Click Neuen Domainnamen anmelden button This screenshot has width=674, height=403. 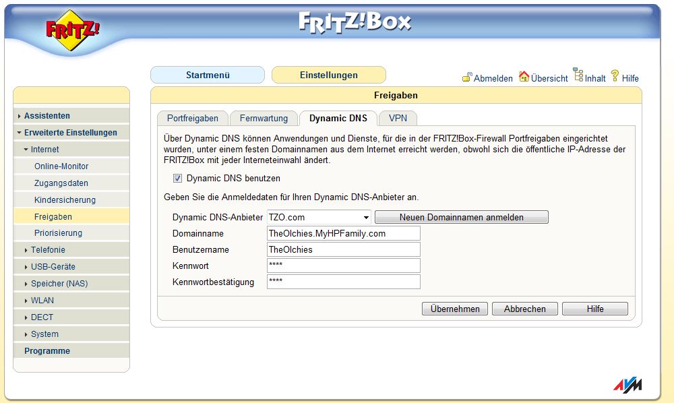(461, 217)
